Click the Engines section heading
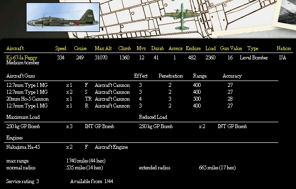Image resolution: width=296 pixels, height=189 pixels. [x=14, y=138]
